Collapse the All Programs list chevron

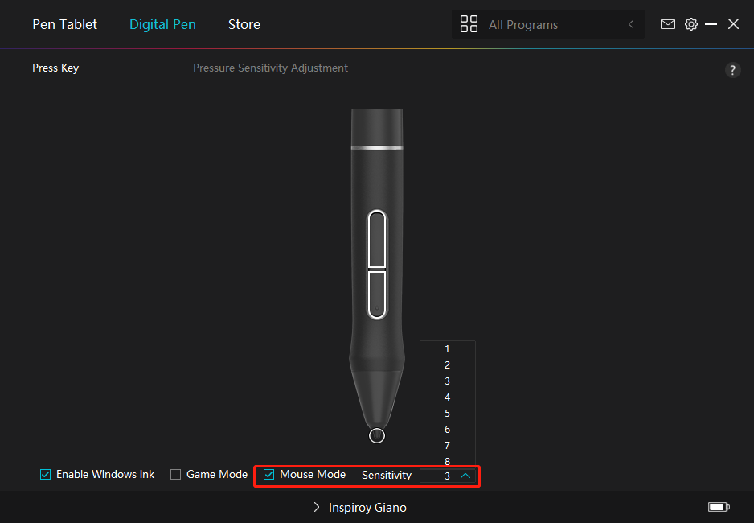(x=631, y=25)
